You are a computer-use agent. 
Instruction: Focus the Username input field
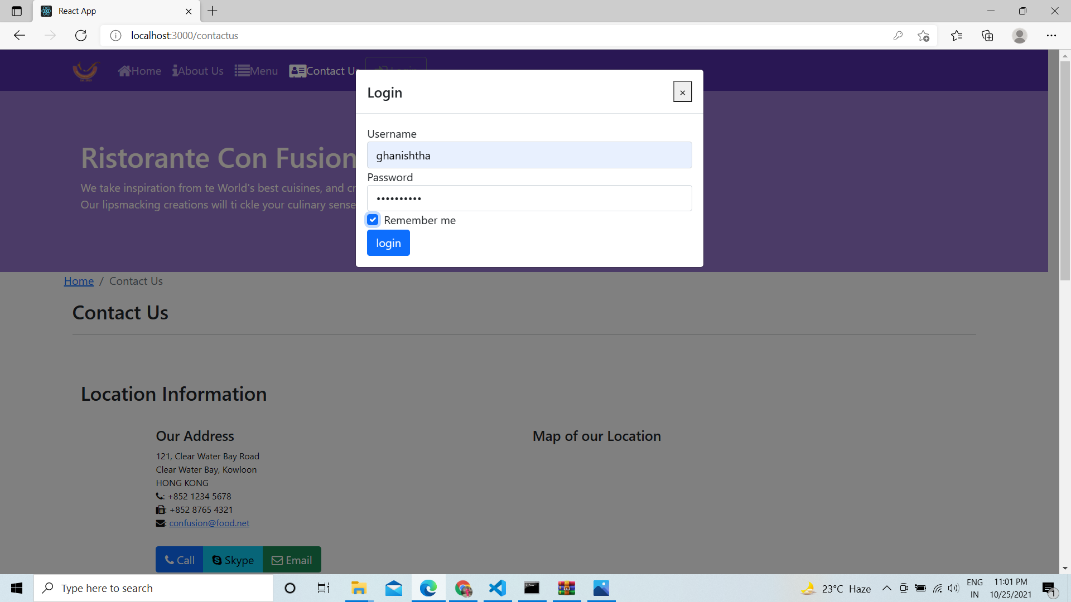(x=529, y=155)
